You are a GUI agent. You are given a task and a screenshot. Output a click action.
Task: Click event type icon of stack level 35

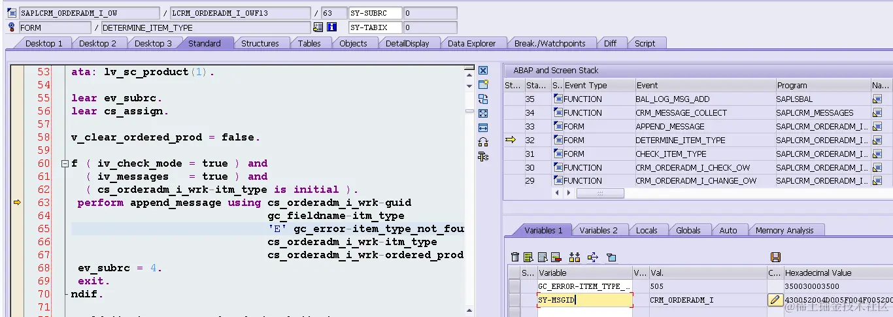[x=558, y=99]
